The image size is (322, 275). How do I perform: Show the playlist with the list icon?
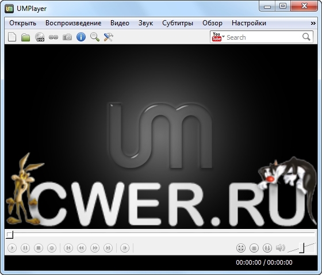254,248
